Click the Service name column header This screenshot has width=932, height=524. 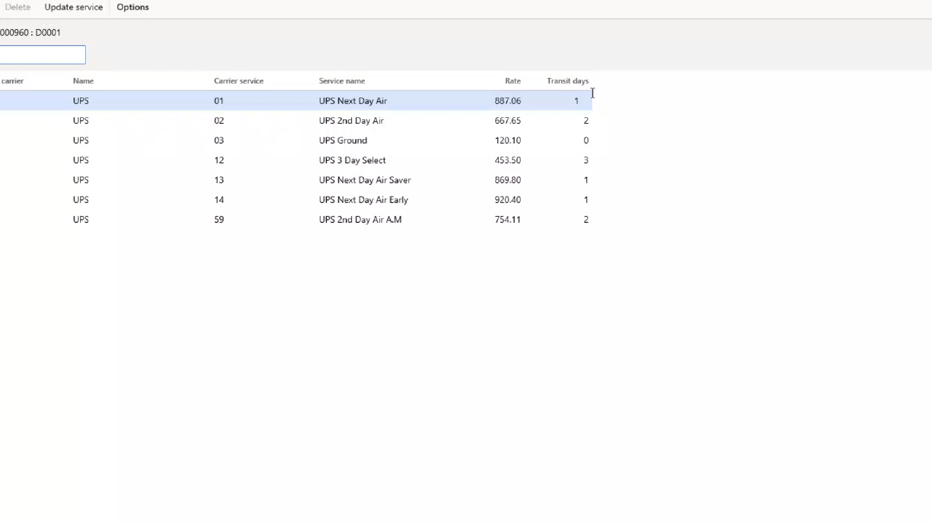coord(341,81)
